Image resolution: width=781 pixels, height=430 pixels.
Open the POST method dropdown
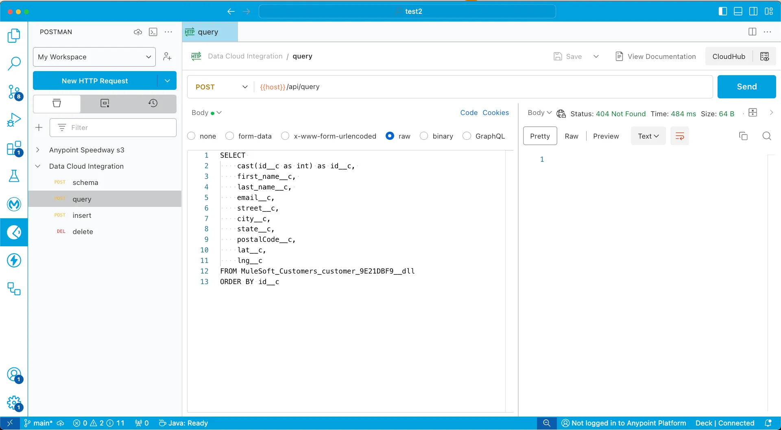221,87
